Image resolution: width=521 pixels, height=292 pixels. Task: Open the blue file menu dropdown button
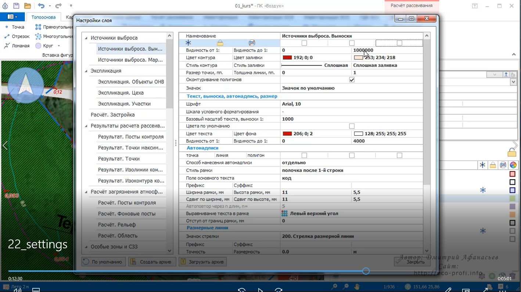pos(12,17)
